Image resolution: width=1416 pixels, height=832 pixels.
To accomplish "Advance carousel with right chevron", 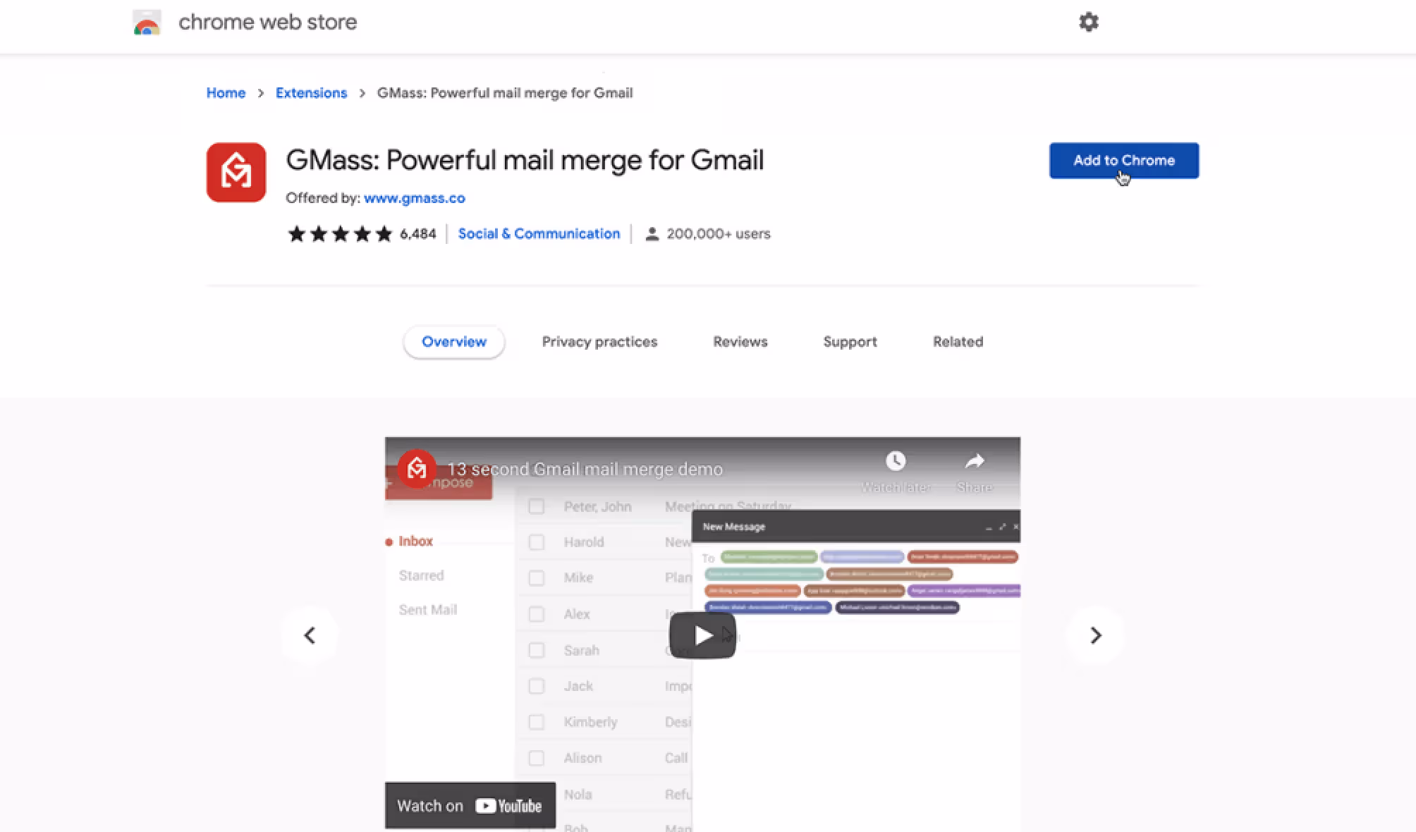I will 1095,635.
